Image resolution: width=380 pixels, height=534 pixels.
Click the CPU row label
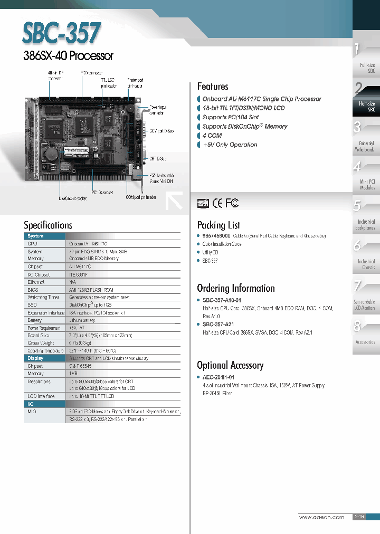(x=32, y=244)
